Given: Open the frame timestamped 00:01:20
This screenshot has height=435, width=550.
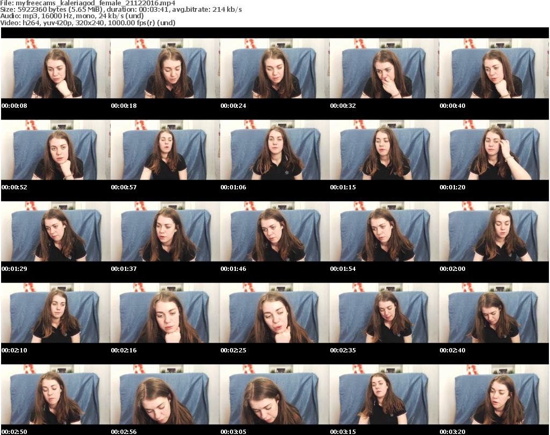Looking at the screenshot, I should pyautogui.click(x=494, y=150).
